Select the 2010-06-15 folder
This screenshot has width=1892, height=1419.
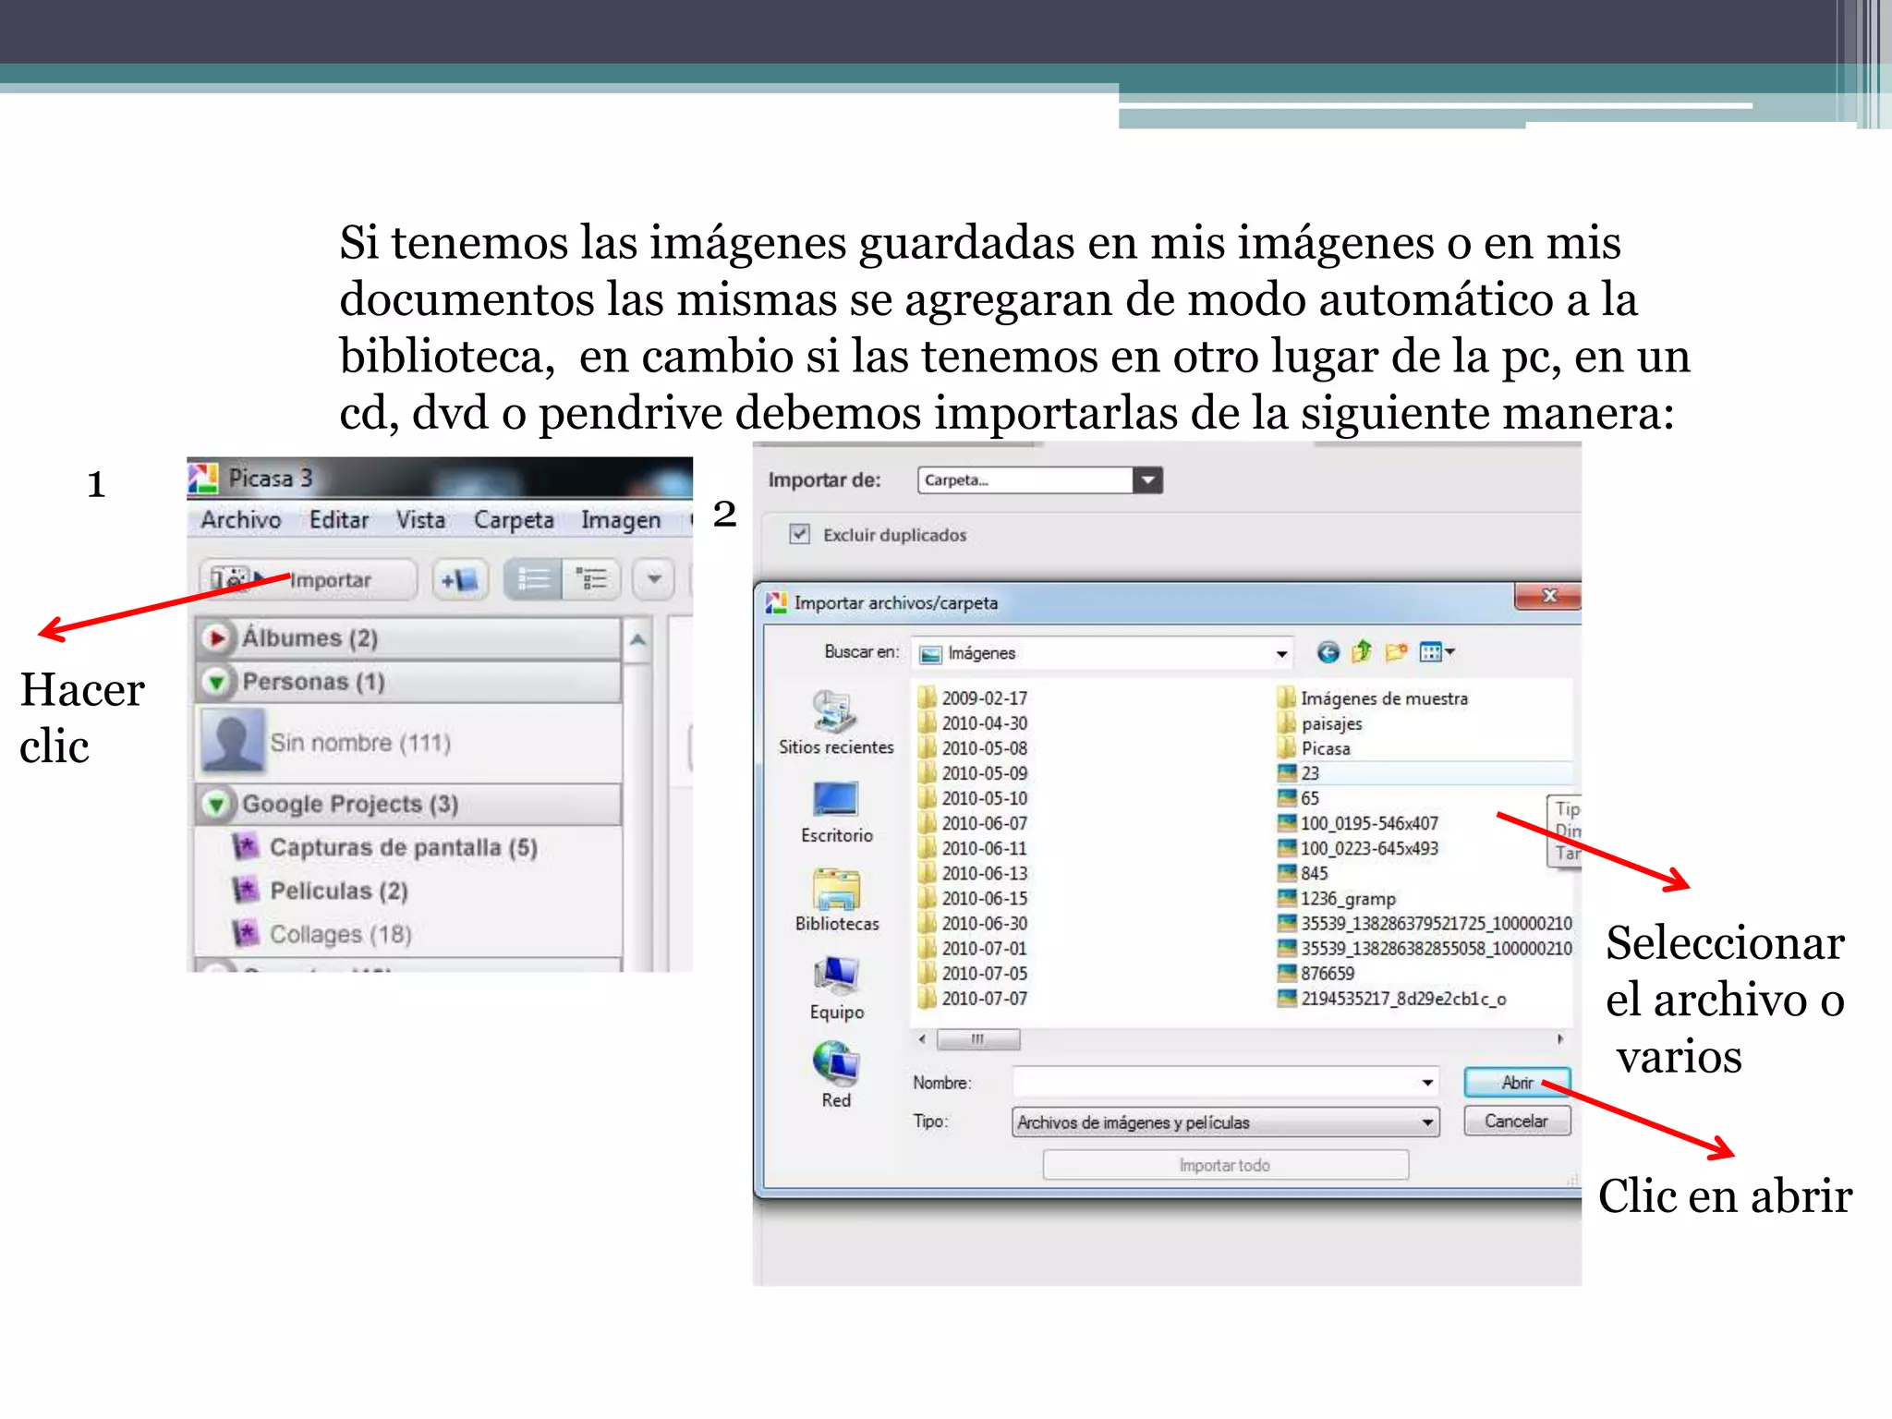973,897
